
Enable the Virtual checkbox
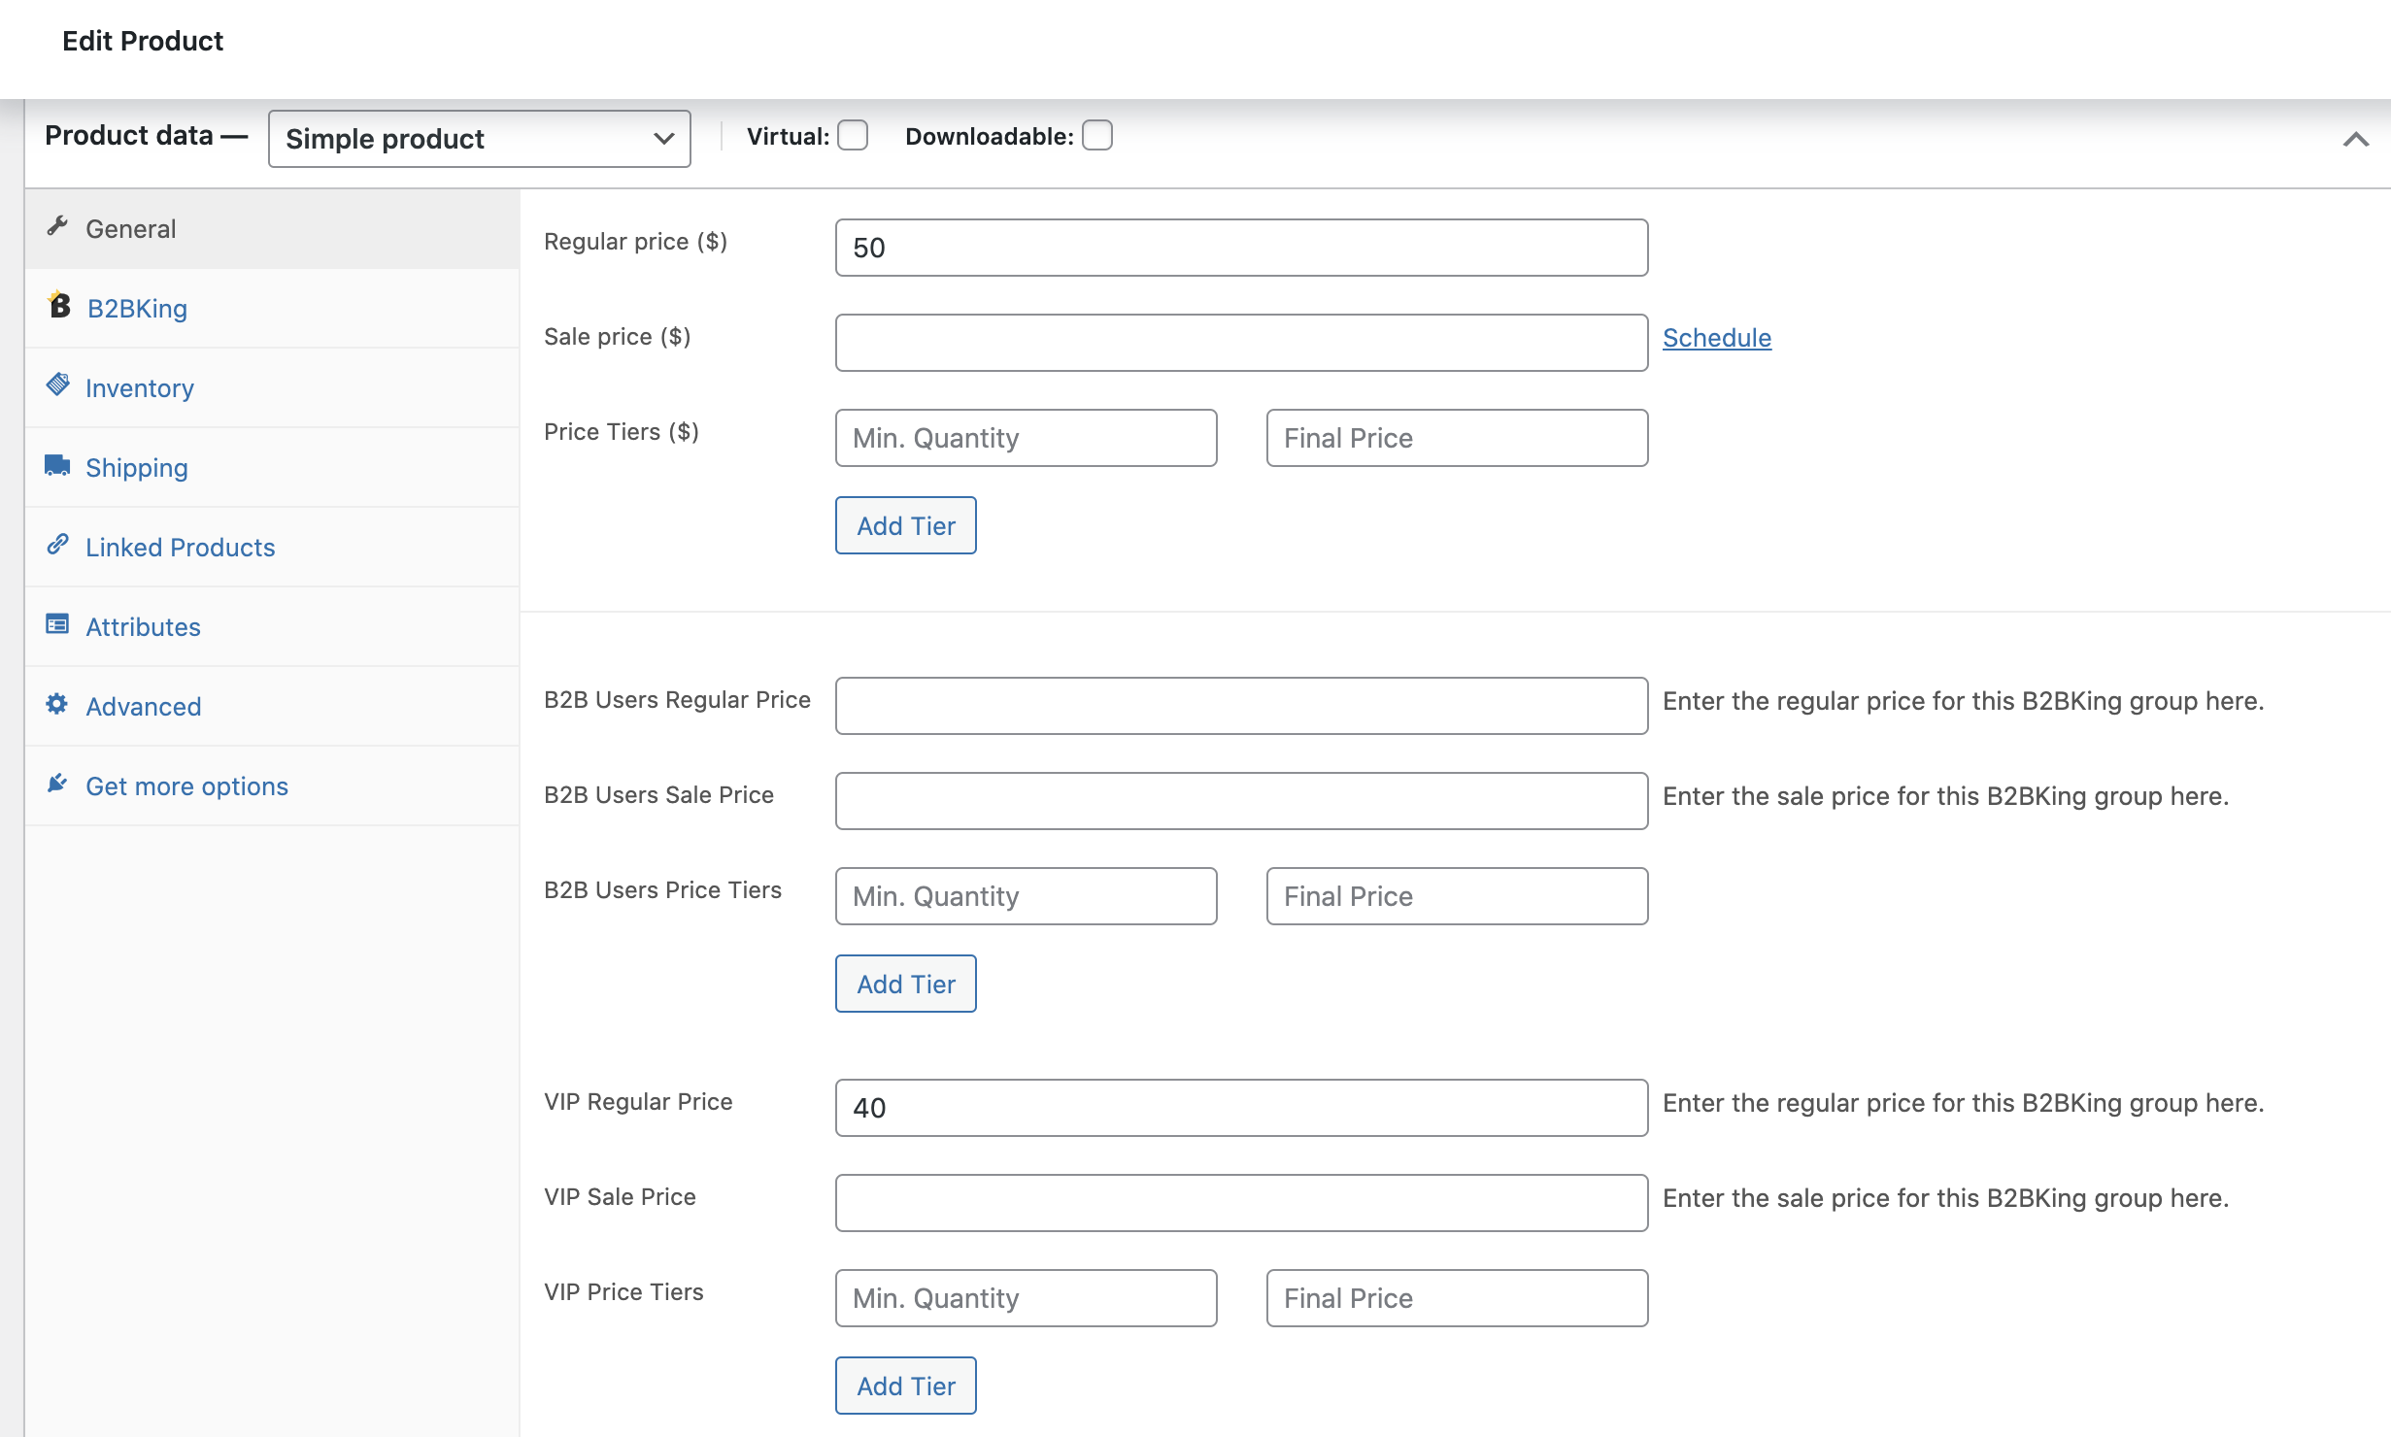853,135
